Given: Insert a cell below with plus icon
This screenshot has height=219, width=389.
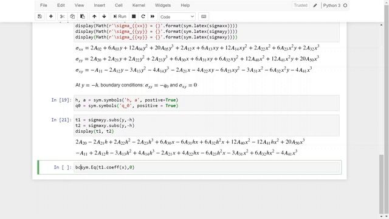Looking at the screenshot, I should click(x=51, y=16).
